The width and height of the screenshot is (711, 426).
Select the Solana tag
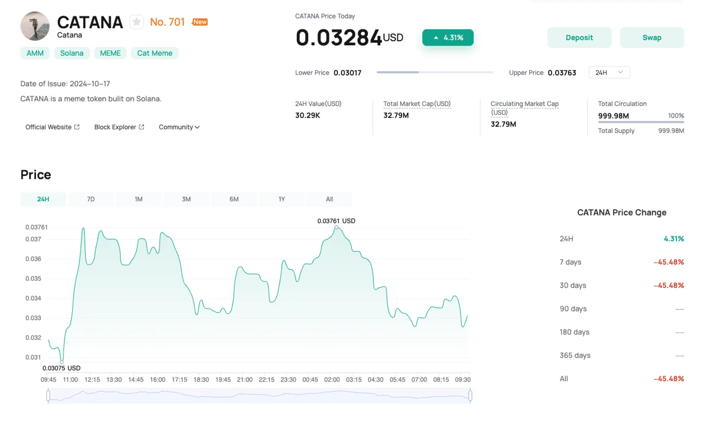[72, 53]
